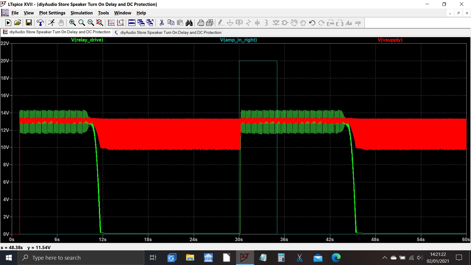Click the Autorange axes icon
Viewport: 471px width, 265px height.
click(x=120, y=23)
